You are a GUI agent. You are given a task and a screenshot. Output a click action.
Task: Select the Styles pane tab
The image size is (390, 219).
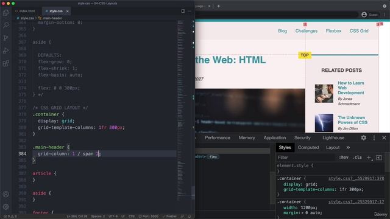pos(285,147)
